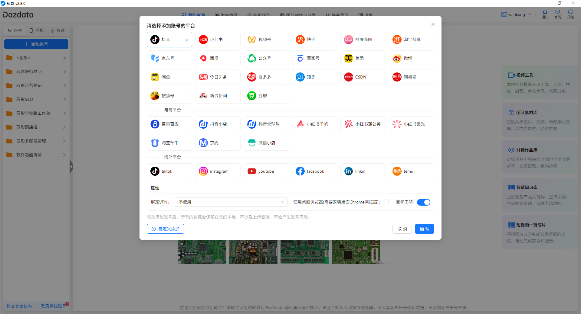Select the 淘宝千牛 e-commerce icon
581x314 pixels.
click(155, 143)
